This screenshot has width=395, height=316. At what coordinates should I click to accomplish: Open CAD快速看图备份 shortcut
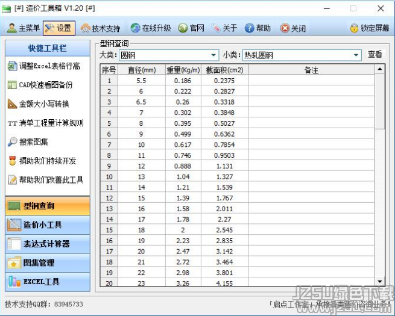point(40,85)
